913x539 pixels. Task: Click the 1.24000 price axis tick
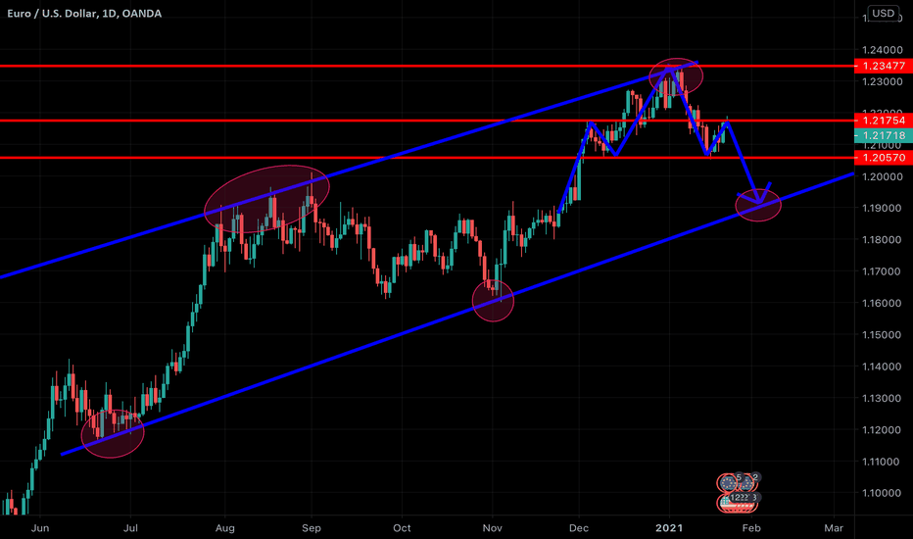click(x=883, y=50)
